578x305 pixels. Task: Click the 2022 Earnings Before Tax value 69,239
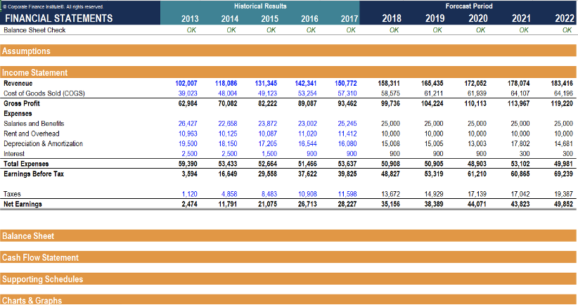[x=562, y=174]
